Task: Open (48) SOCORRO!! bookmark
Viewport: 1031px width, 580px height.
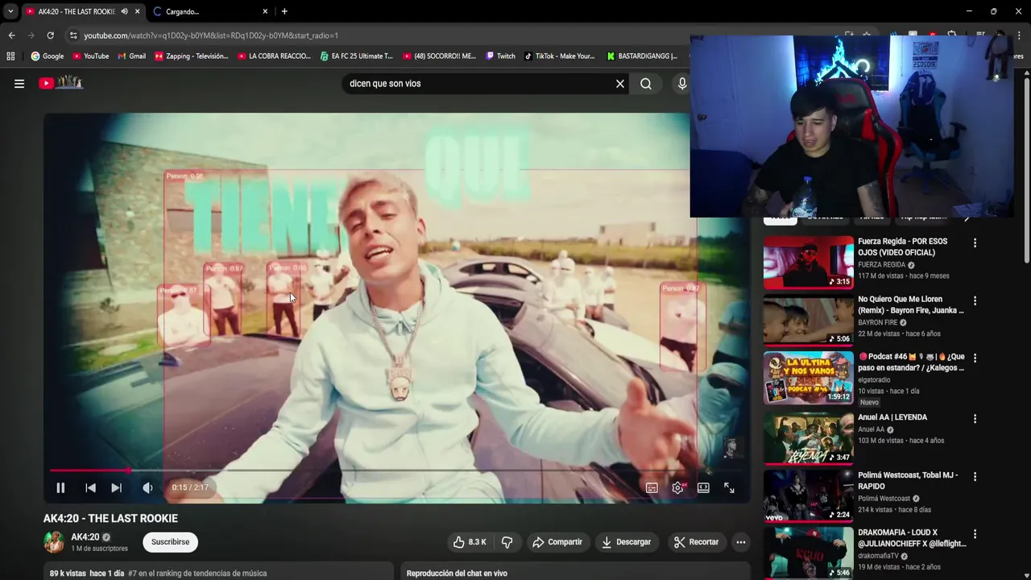Action: [439, 56]
